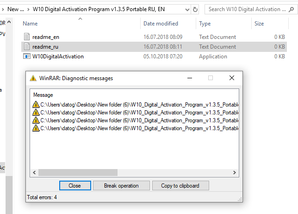This screenshot has width=298, height=214.
Task: Select the readme_ru file name
Action: (45, 47)
